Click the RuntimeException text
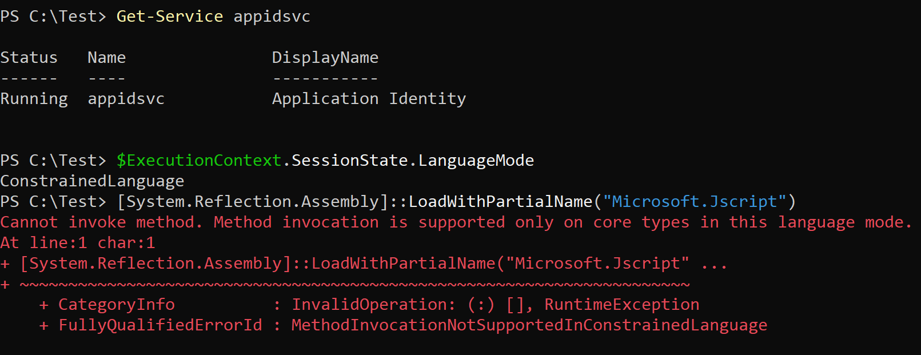Viewport: 921px width, 355px height. pos(621,305)
